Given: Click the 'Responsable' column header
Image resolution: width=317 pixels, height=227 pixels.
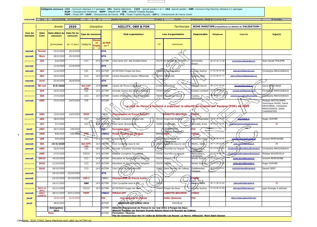Looking at the screenshot, I should 200,34.
